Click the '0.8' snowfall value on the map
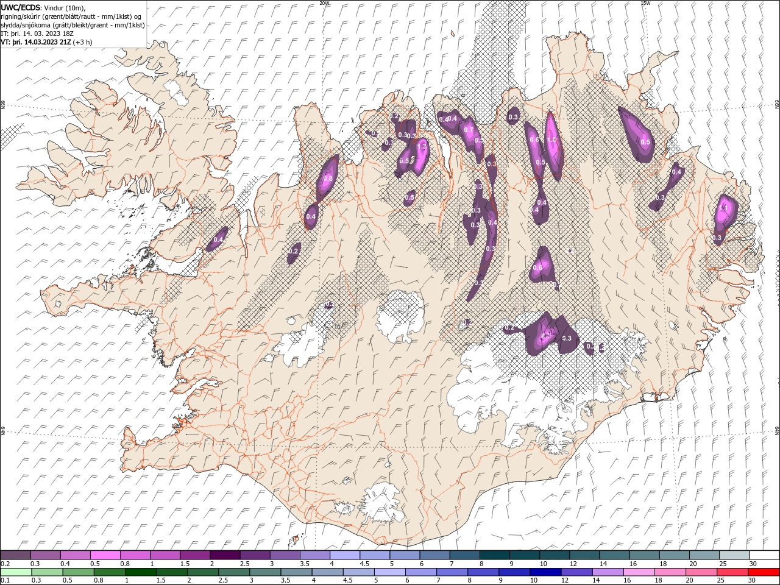 [x=328, y=179]
